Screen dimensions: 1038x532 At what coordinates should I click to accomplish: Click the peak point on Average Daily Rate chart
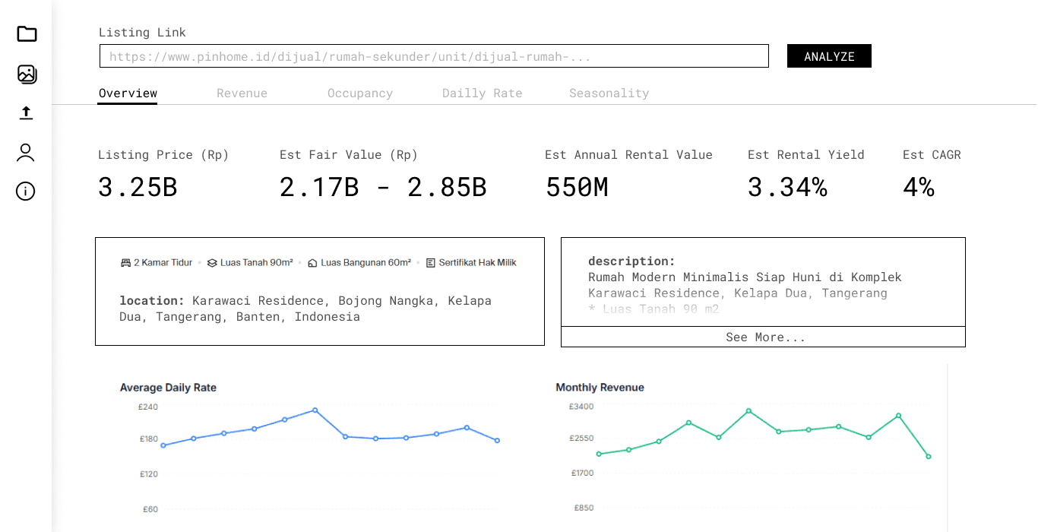coord(315,410)
